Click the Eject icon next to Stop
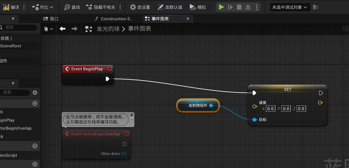The width and height of the screenshot is (349, 168). point(248,7)
